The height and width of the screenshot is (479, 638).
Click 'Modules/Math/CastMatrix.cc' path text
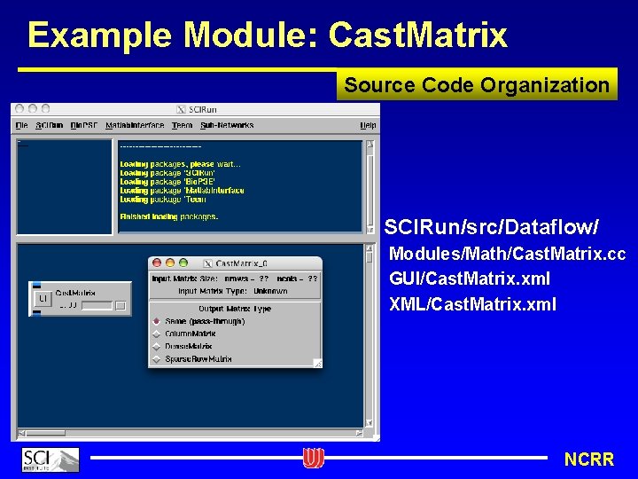507,254
